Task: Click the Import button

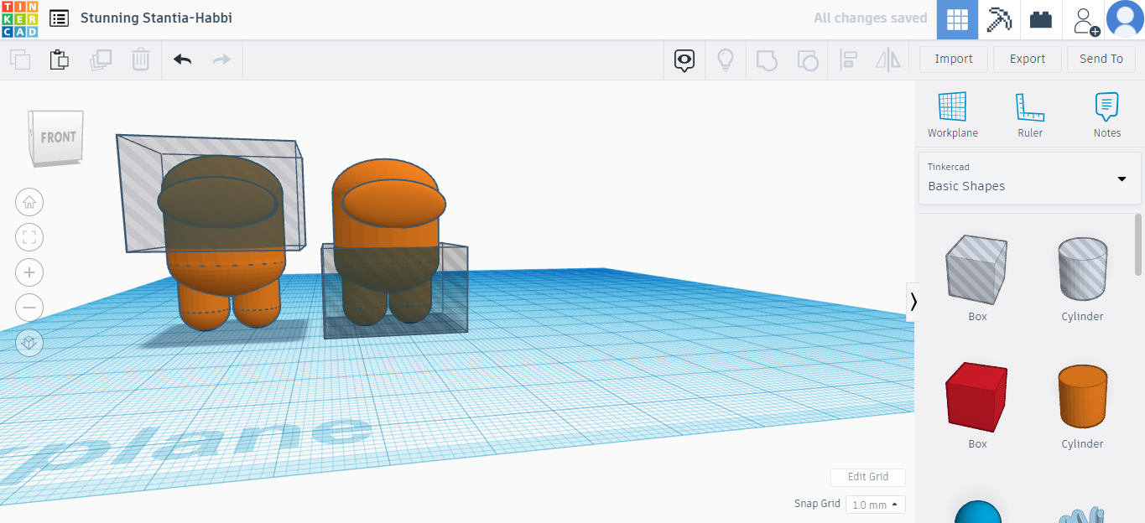Action: point(954,59)
